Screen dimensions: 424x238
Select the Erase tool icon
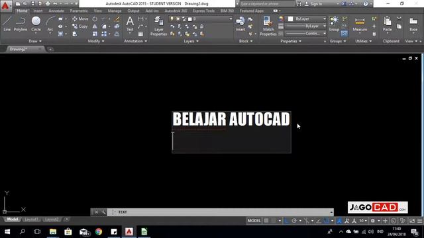(x=117, y=19)
